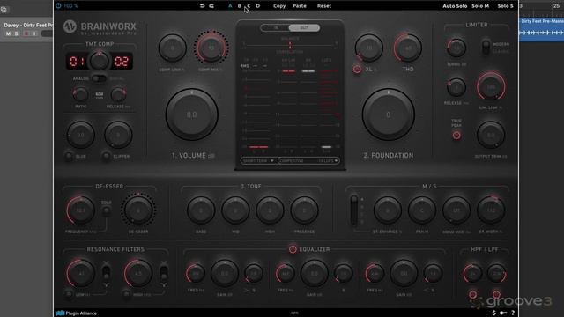The width and height of the screenshot is (564, 317).
Task: Click the large 1. Volume knob
Action: pyautogui.click(x=192, y=114)
